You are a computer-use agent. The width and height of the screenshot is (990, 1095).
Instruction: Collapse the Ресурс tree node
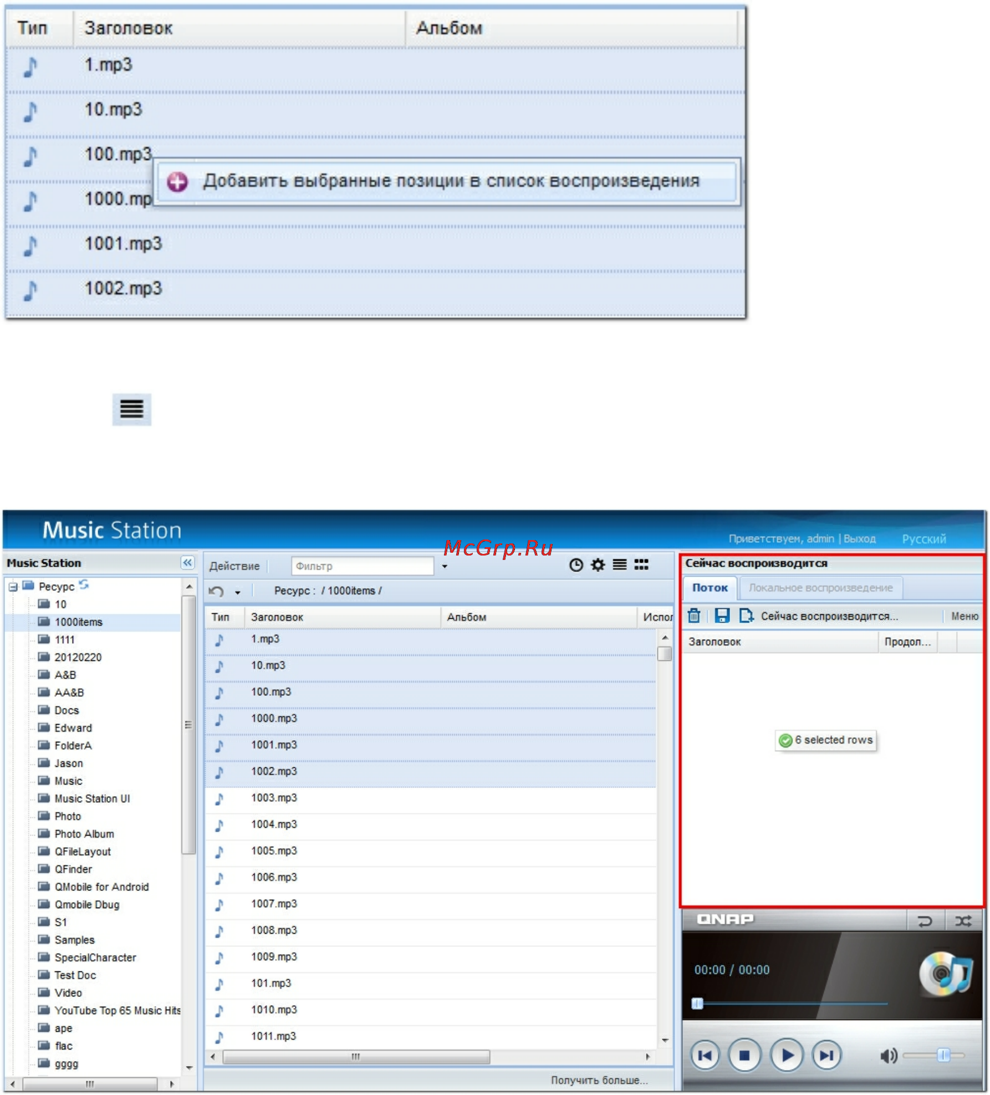pyautogui.click(x=13, y=587)
